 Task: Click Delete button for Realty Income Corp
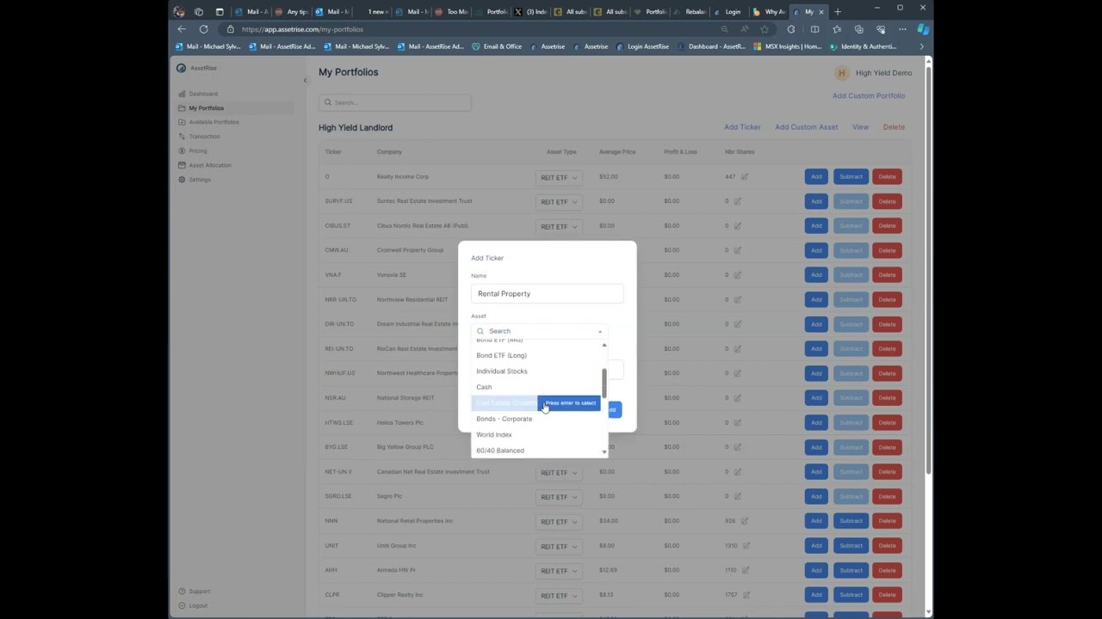click(887, 177)
